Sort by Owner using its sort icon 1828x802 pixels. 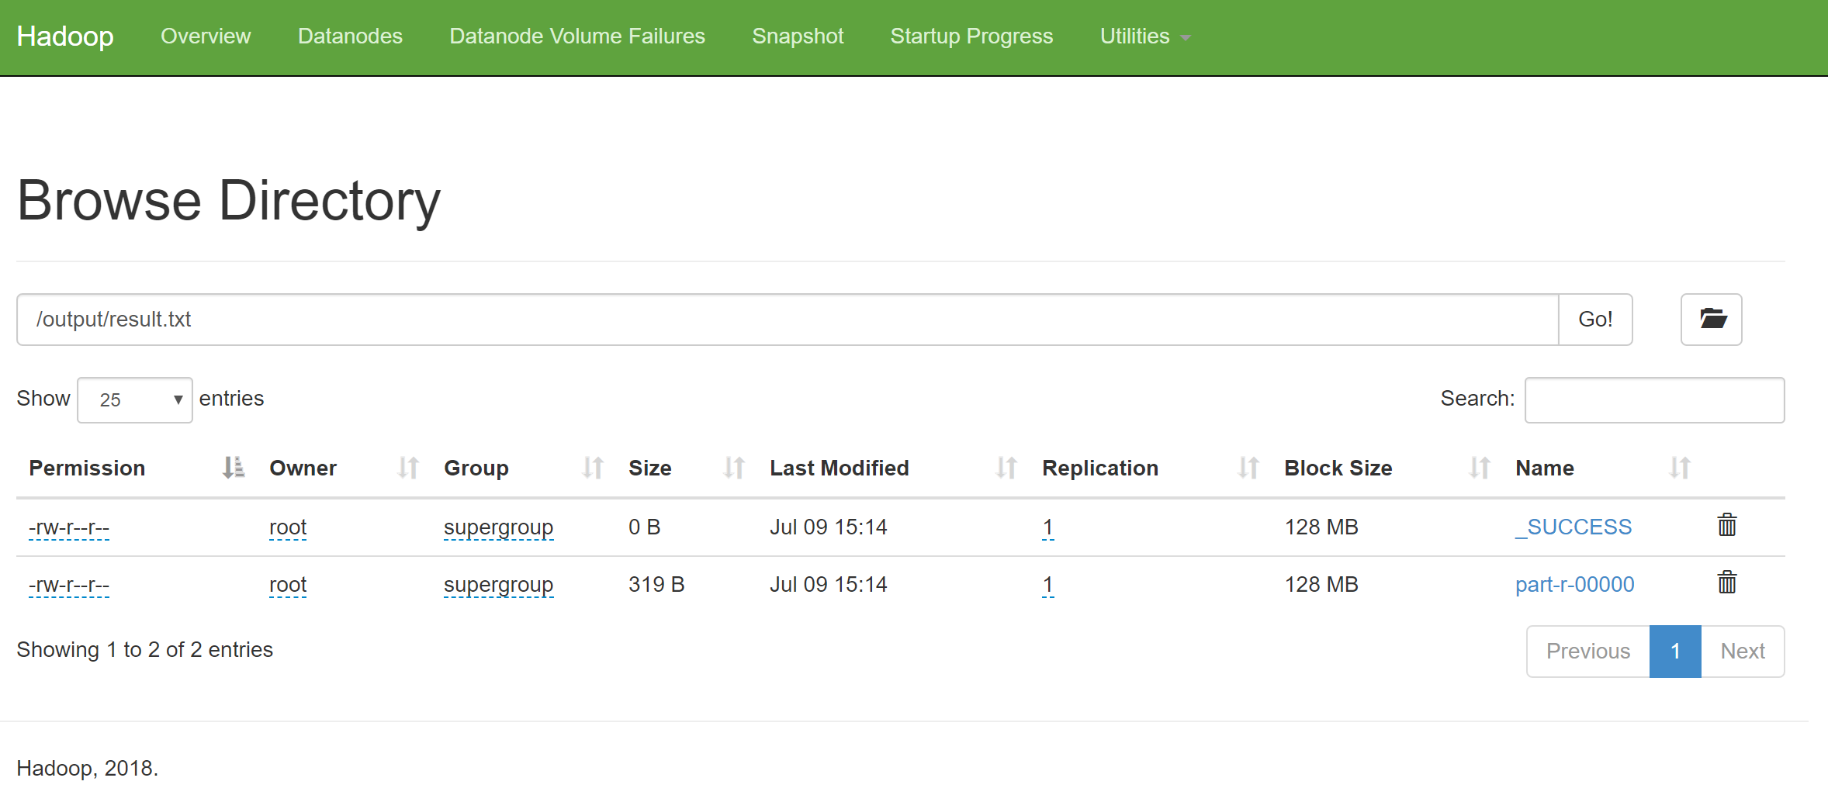tap(407, 468)
